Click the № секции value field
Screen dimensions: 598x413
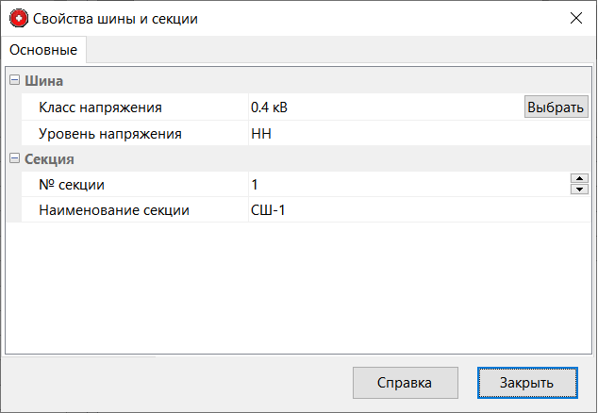tap(406, 184)
